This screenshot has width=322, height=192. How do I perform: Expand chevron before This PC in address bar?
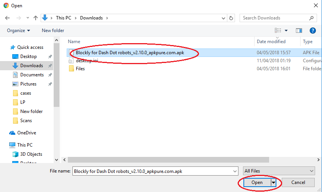tap(51, 18)
